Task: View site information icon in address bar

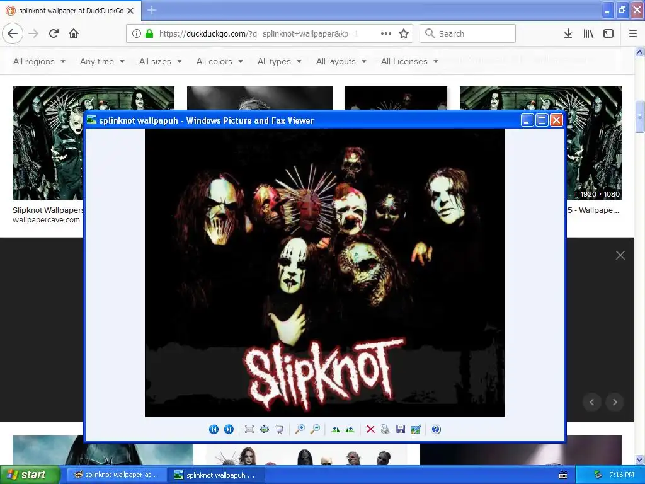Action: point(137,33)
